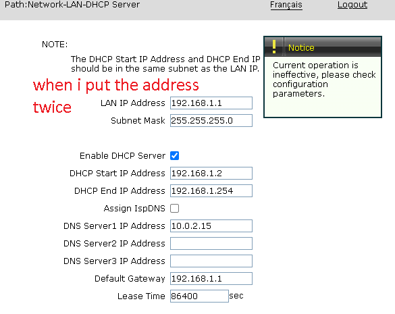395x314 pixels.
Task: Click the Assign IspDNS label
Action: (x=134, y=209)
